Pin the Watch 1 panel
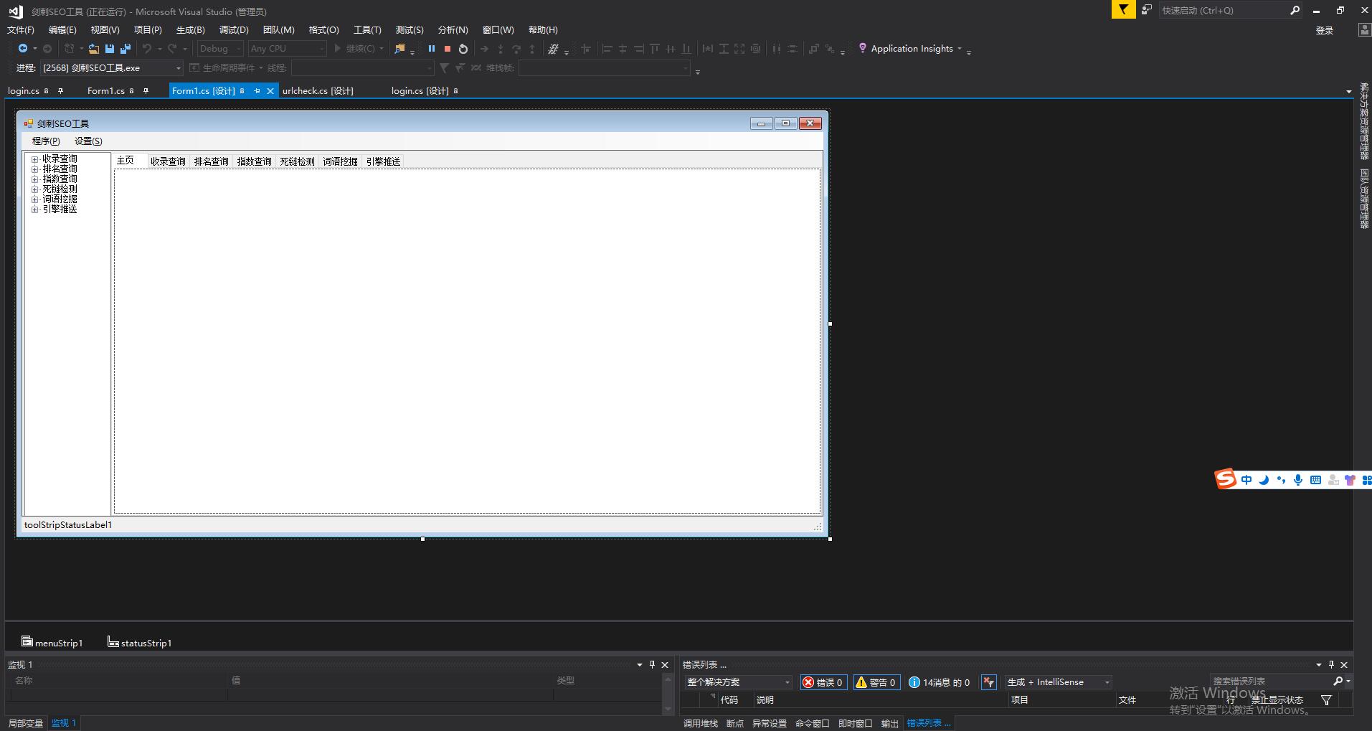Image resolution: width=1372 pixels, height=731 pixels. click(652, 664)
